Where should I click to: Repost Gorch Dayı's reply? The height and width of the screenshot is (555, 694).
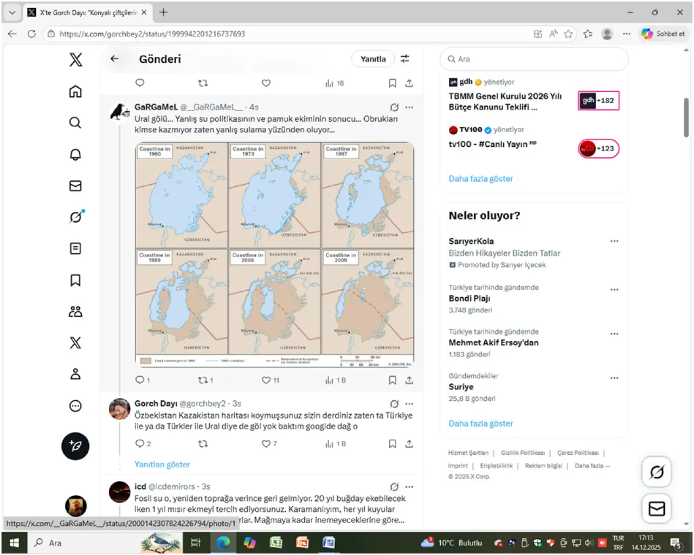[203, 444]
